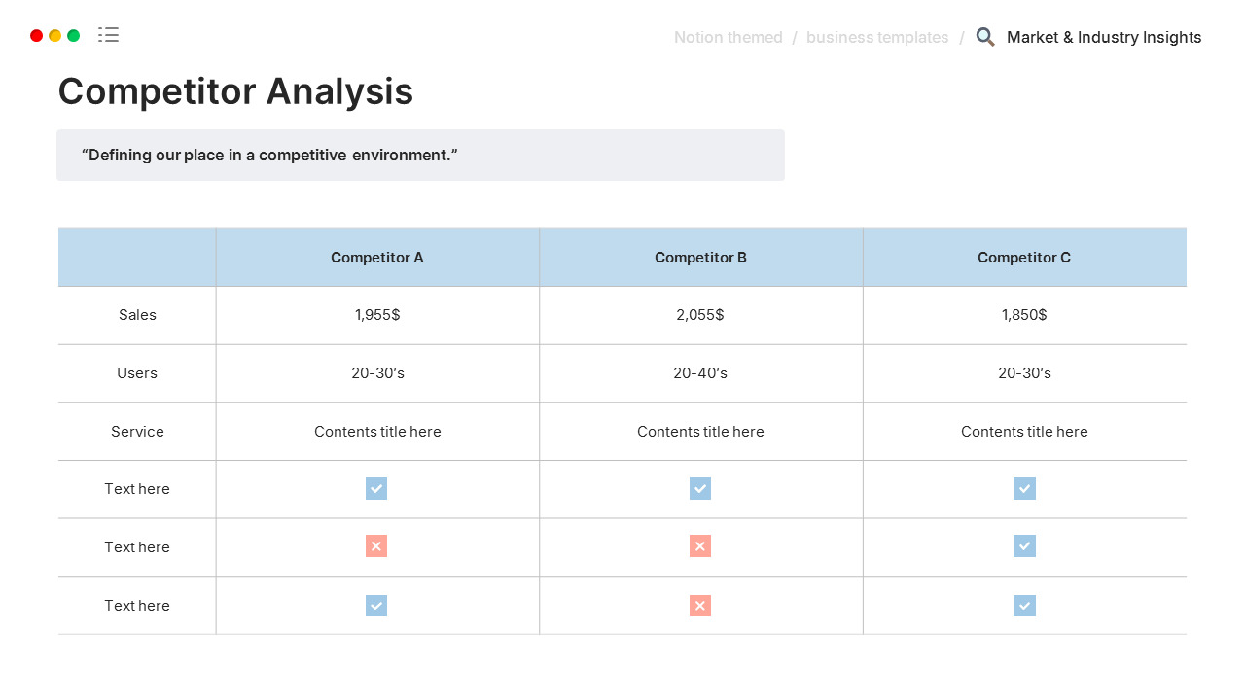The height and width of the screenshot is (700, 1245).
Task: Select the Competitor B column header
Action: (700, 258)
